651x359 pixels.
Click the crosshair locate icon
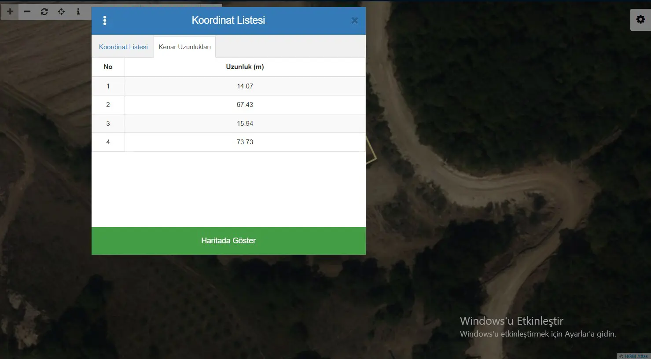click(x=61, y=12)
